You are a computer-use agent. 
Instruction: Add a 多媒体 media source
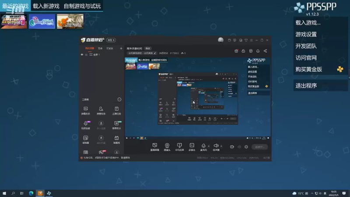coord(192,147)
